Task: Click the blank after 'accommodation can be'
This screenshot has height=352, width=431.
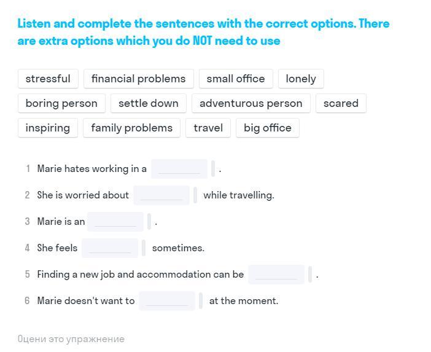Action: pos(276,275)
